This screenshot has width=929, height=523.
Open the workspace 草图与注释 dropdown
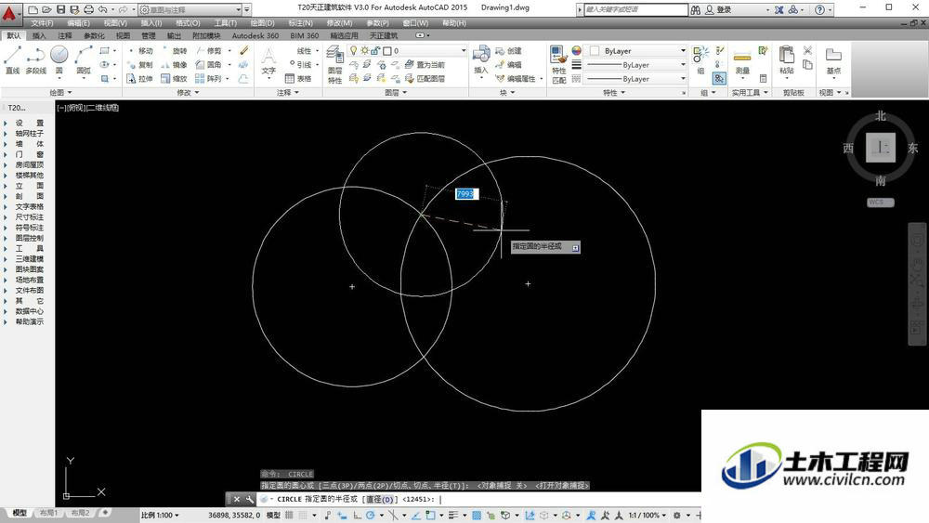tap(194, 10)
